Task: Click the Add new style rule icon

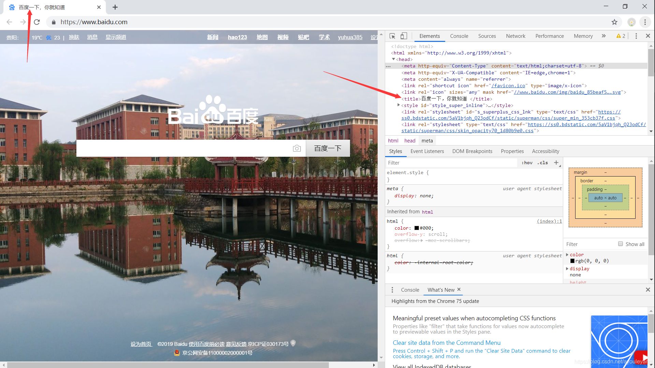Action: (x=557, y=162)
